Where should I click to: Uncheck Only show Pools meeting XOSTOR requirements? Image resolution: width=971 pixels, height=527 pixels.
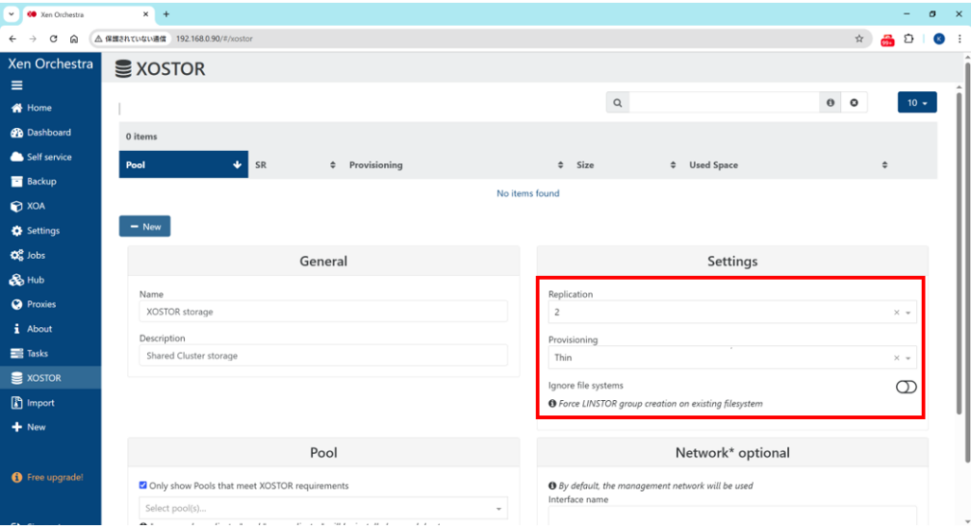click(x=144, y=486)
